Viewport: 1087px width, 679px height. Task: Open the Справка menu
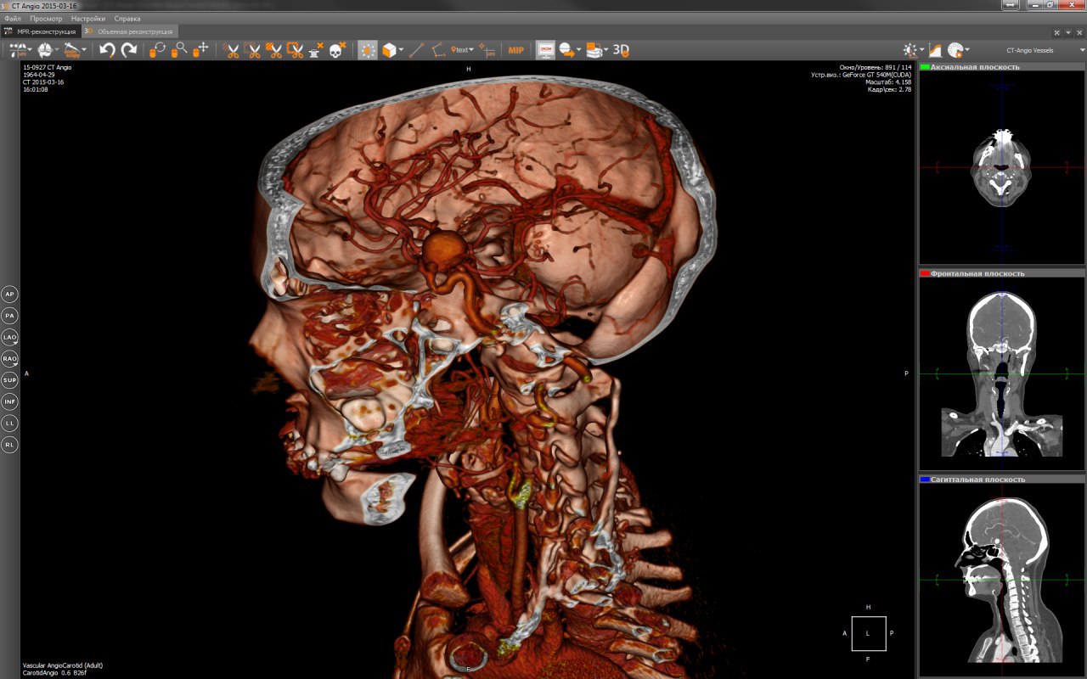click(x=127, y=18)
